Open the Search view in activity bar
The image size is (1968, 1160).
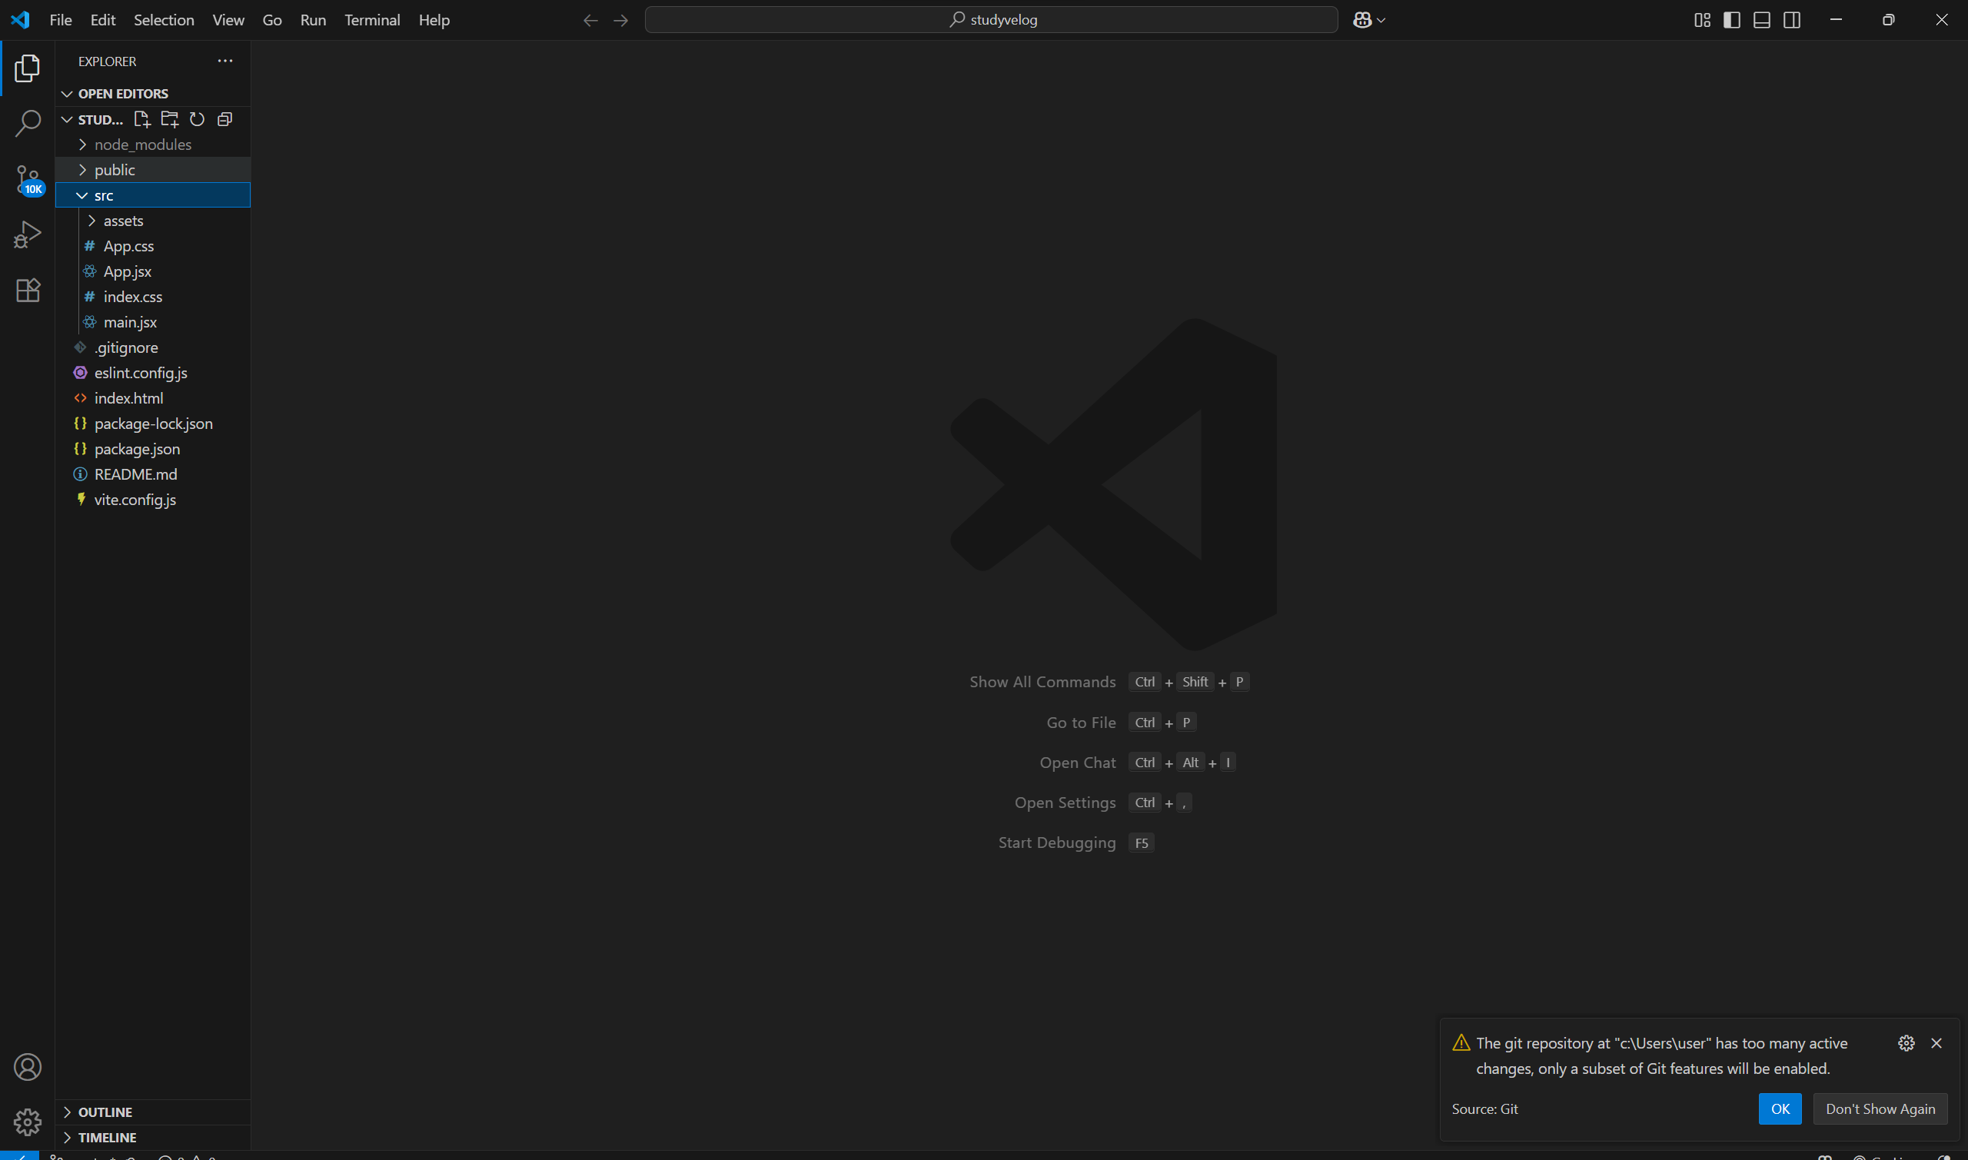coord(28,124)
